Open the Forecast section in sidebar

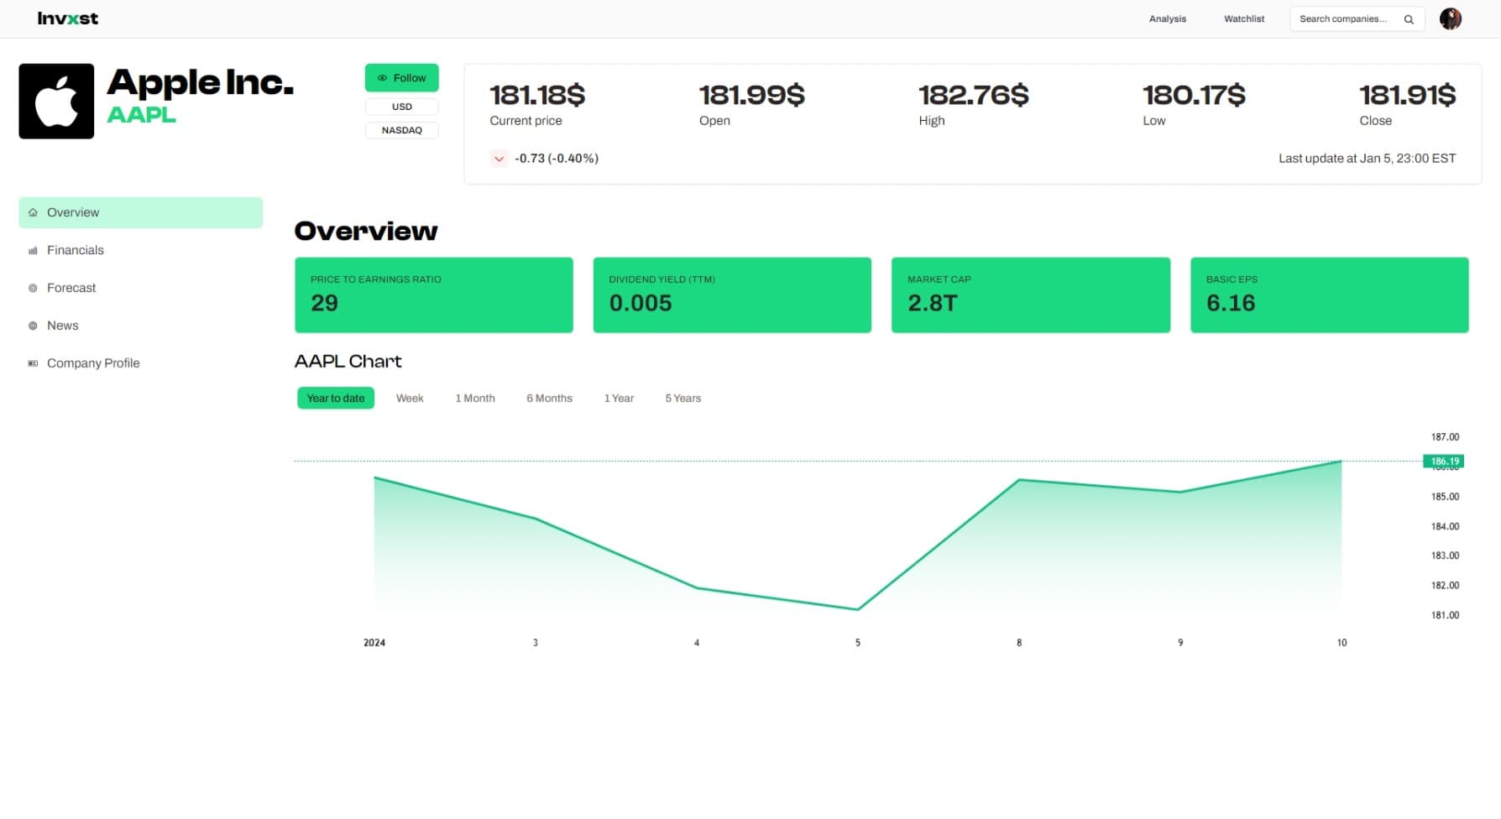[71, 288]
